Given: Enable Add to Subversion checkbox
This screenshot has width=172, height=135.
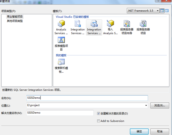Looking at the screenshot, I should (98, 121).
